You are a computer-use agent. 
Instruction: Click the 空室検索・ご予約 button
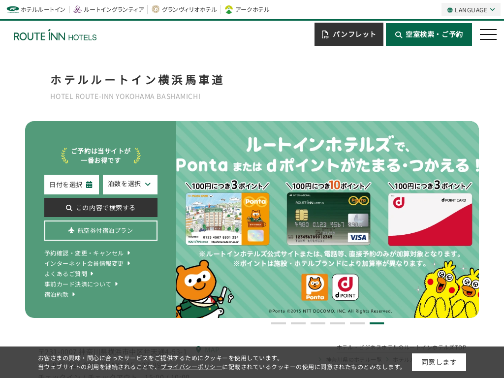429,34
